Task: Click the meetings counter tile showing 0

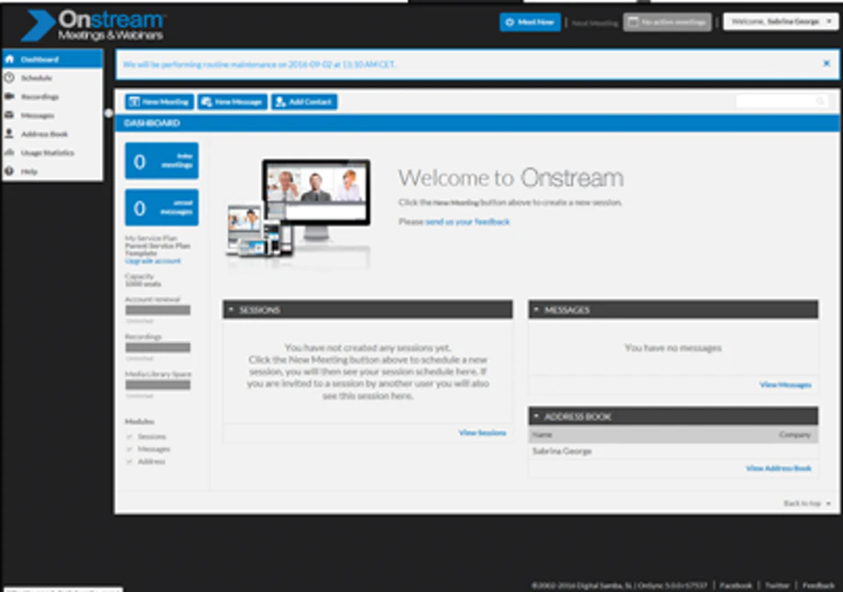Action: tap(162, 161)
